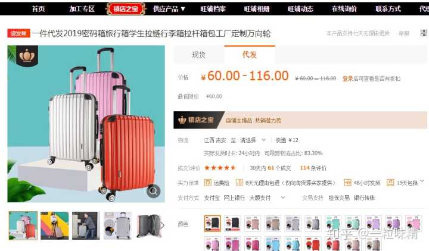
Task: Click the 运费险 guarantee icon
Action: click(x=208, y=183)
